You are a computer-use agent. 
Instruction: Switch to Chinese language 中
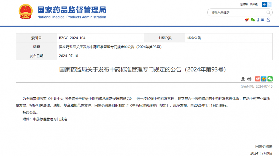(x=264, y=4)
